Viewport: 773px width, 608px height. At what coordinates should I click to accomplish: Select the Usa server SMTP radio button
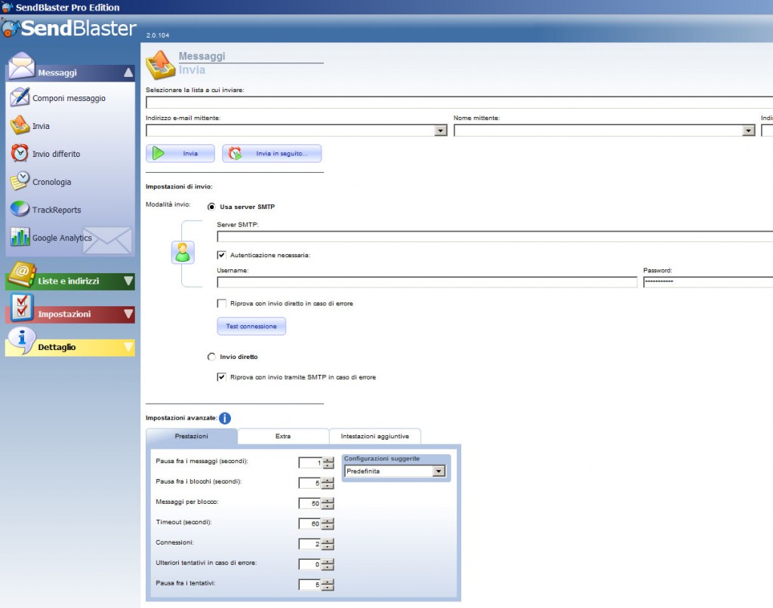click(x=211, y=207)
